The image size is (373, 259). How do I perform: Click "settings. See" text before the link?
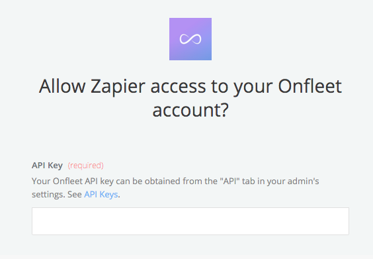click(57, 195)
